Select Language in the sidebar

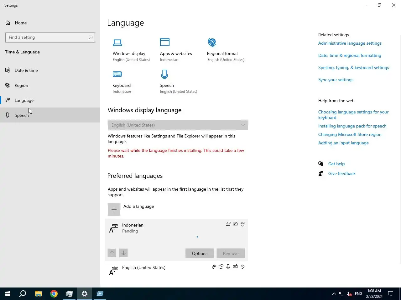point(50,100)
